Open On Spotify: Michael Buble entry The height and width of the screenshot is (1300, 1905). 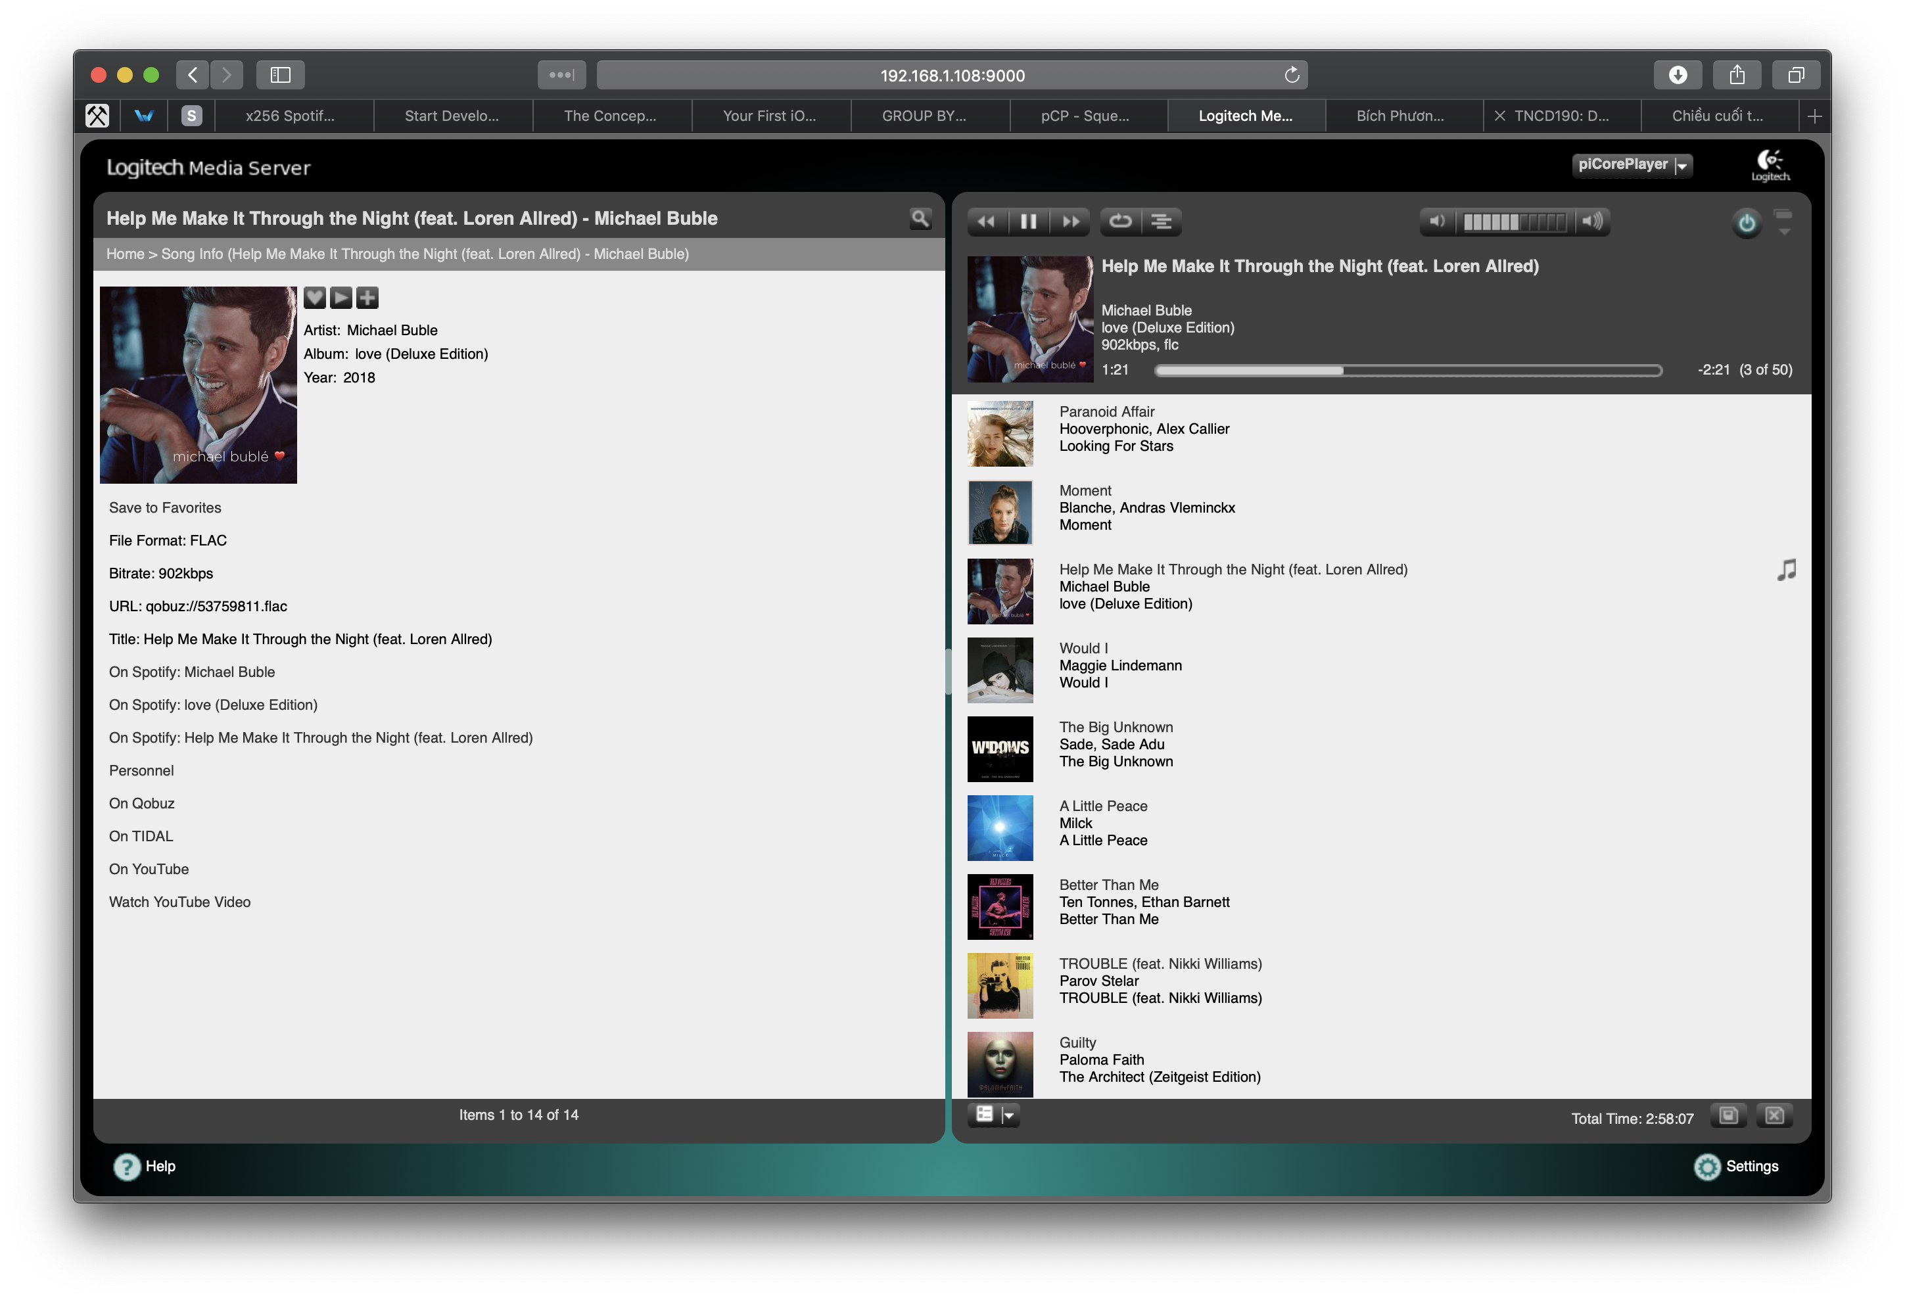[x=192, y=671]
